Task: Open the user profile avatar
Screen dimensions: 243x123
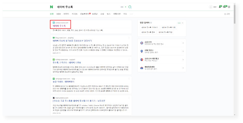Action: tap(211, 7)
